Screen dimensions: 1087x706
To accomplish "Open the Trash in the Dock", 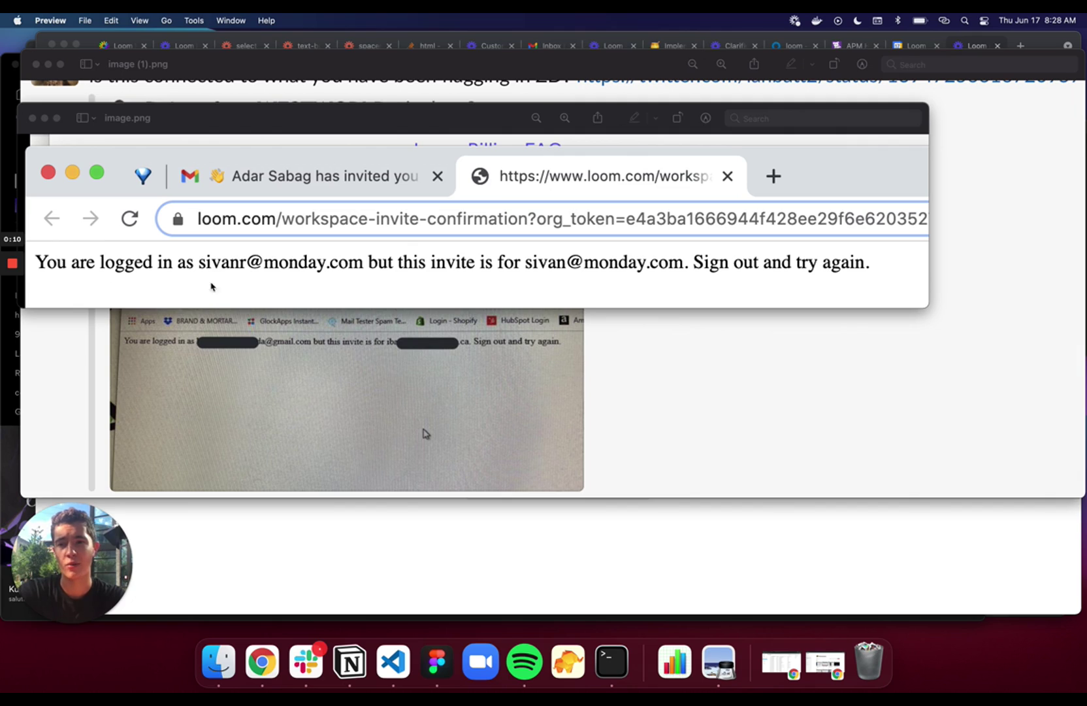I will 869,662.
